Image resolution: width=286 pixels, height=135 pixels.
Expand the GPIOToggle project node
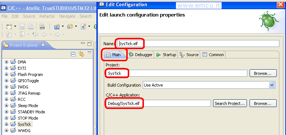click(7, 81)
